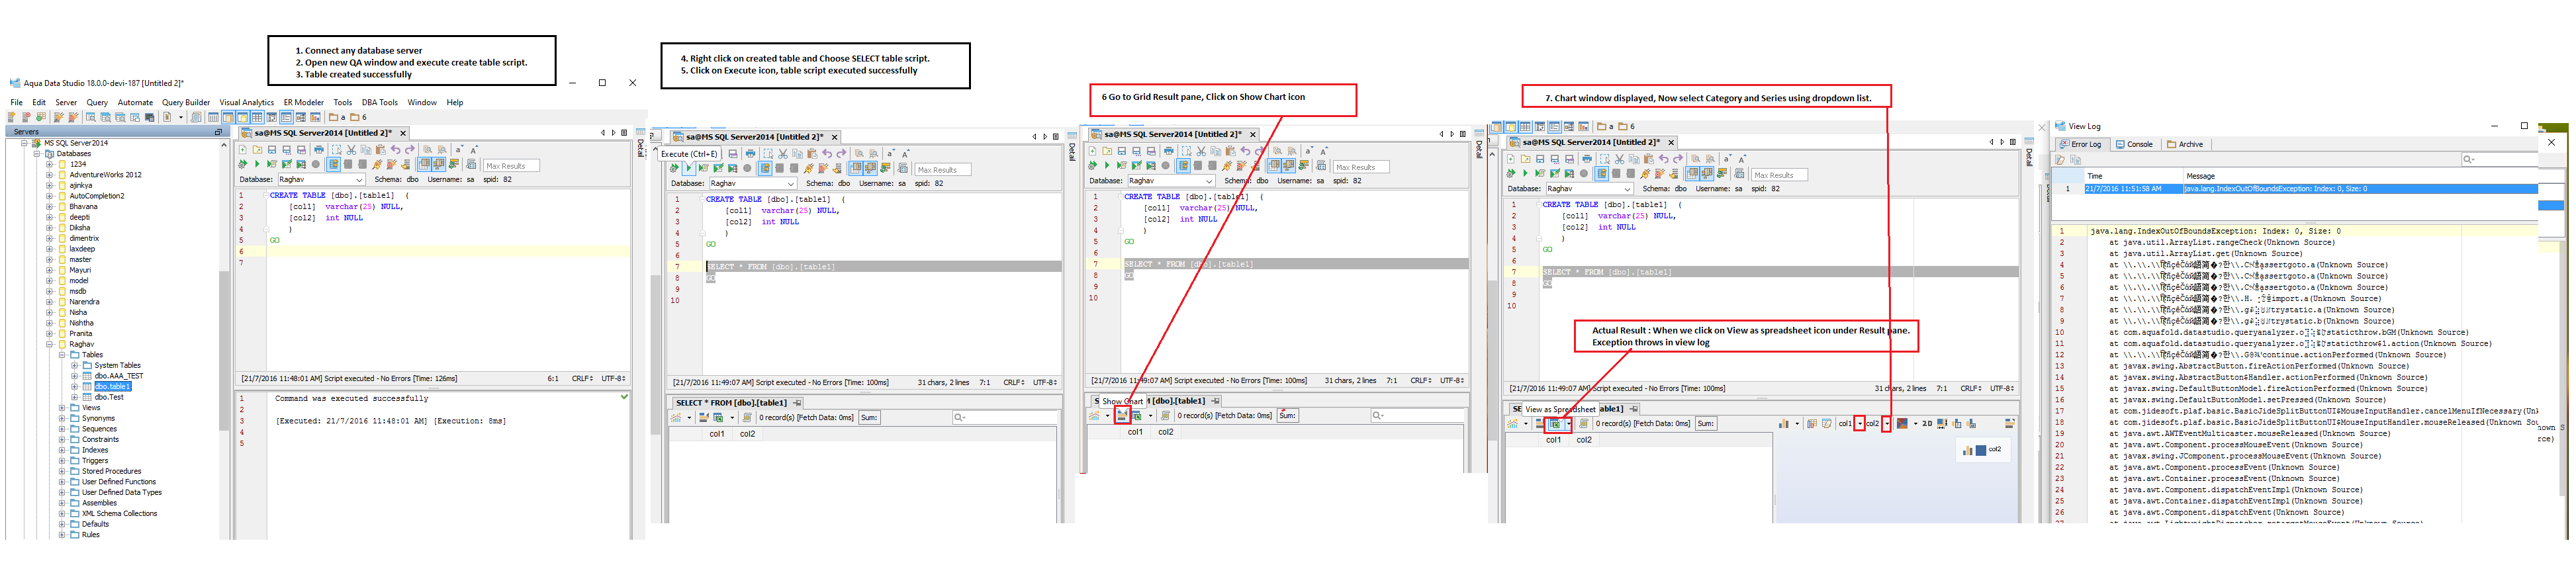
Task: Click Redo arrow in Servers-tree window's query toolbar
Action: pos(410,150)
